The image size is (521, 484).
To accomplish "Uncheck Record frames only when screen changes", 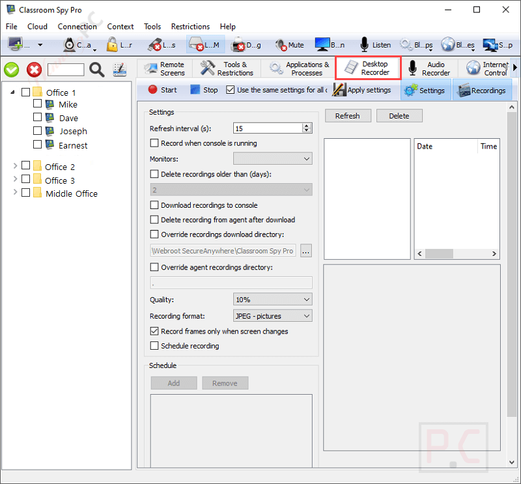I will pyautogui.click(x=155, y=332).
